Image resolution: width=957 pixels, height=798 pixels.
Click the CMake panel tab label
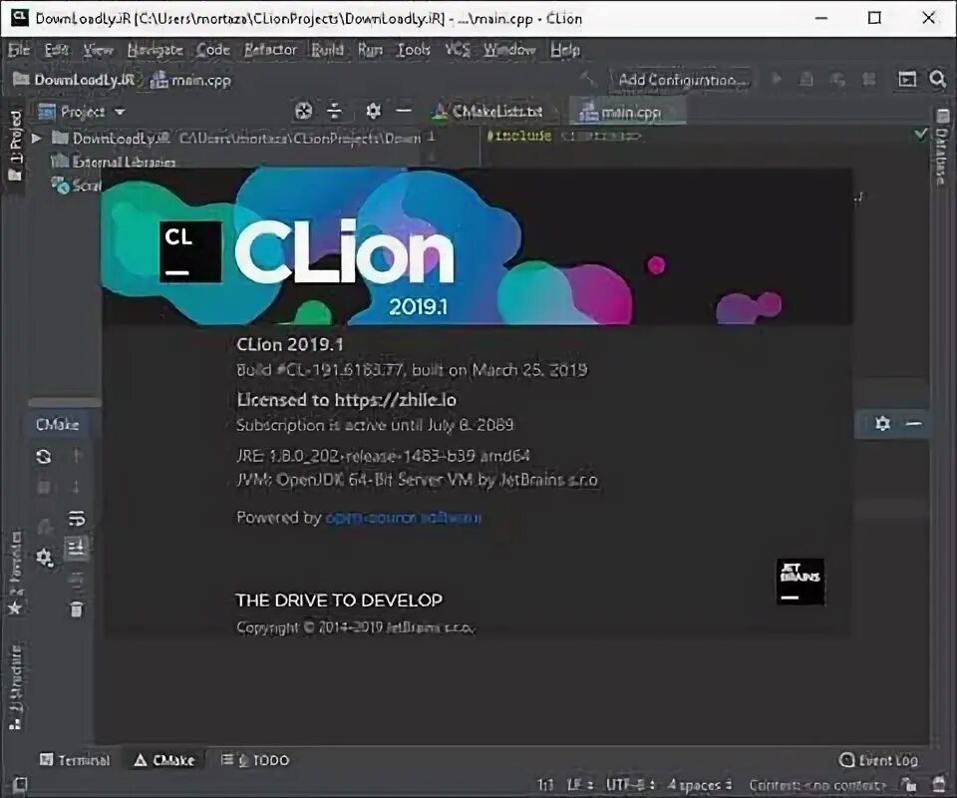click(58, 424)
